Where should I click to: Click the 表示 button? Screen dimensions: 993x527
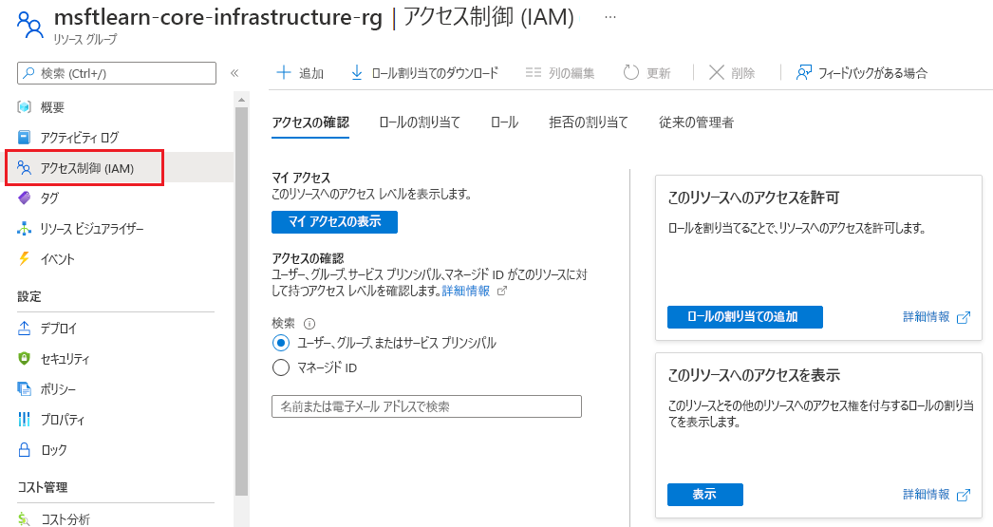[704, 494]
